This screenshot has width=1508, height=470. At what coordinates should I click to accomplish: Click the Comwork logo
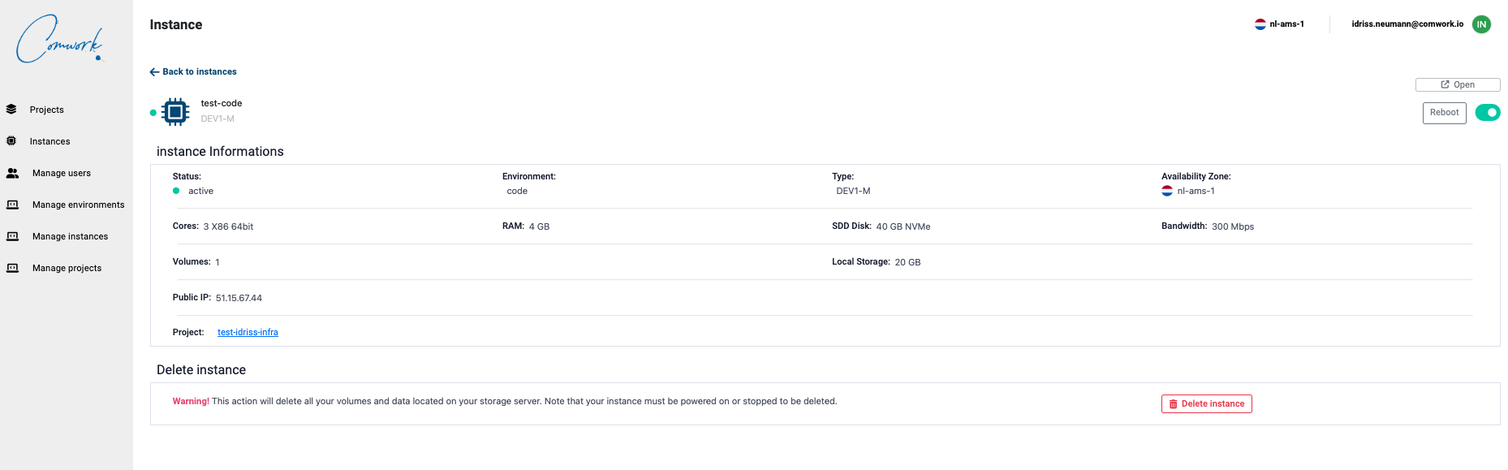60,39
